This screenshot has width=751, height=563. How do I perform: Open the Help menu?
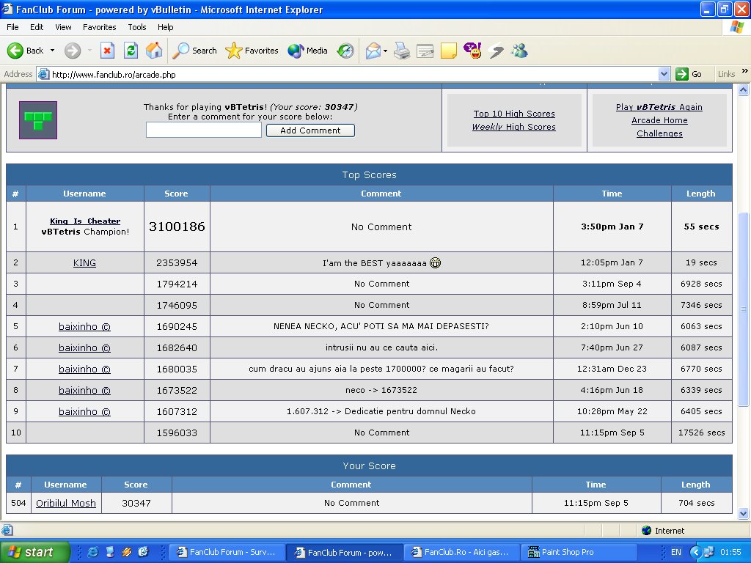[x=165, y=27]
